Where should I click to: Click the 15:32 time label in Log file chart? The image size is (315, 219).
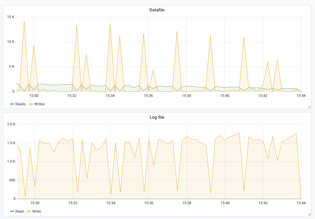point(73,203)
